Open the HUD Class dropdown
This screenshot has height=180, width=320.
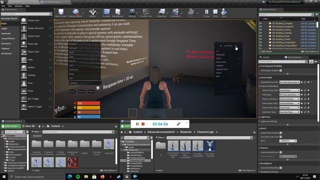pyautogui.click(x=289, y=94)
